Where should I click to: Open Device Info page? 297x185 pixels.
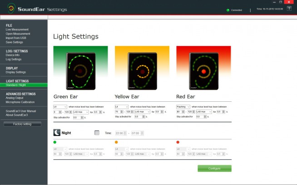click(x=13, y=55)
